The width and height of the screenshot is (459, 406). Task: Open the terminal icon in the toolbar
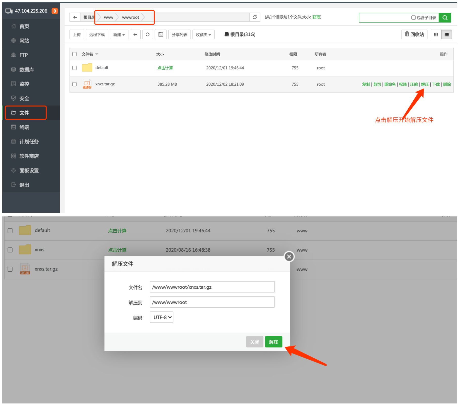(x=161, y=34)
